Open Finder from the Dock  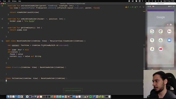click(8, 97)
